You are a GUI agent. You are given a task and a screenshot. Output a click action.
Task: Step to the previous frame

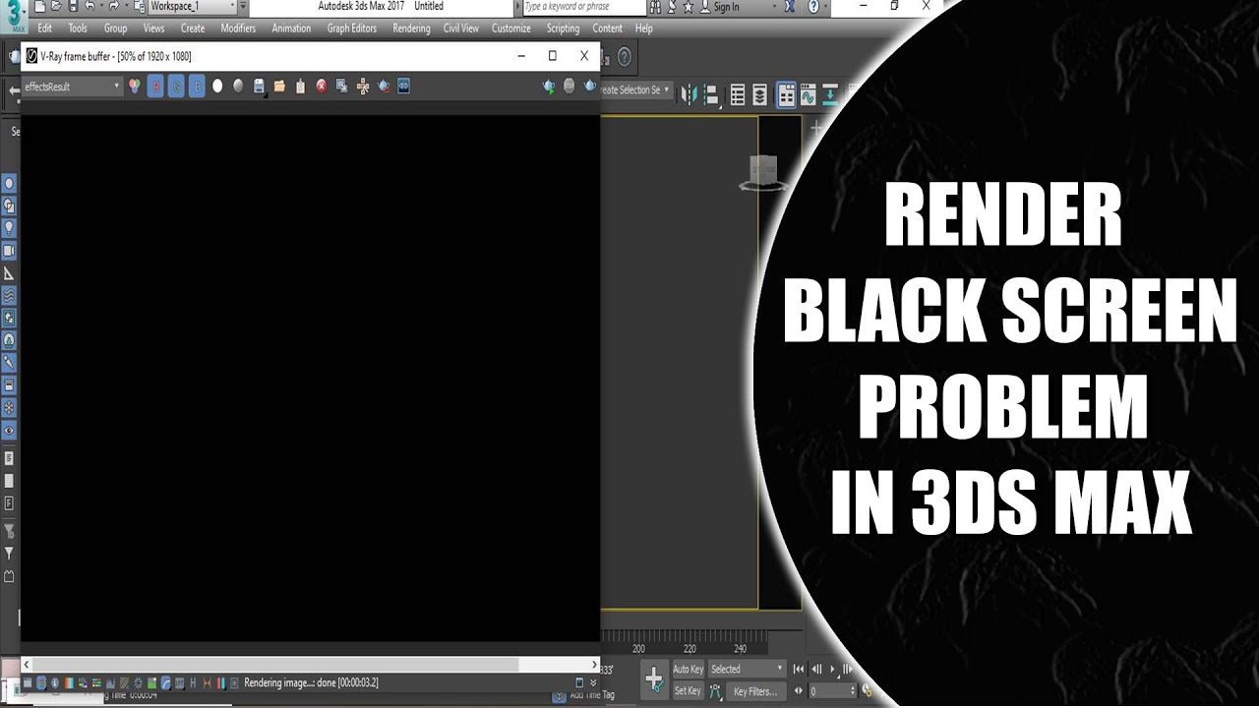(x=816, y=670)
